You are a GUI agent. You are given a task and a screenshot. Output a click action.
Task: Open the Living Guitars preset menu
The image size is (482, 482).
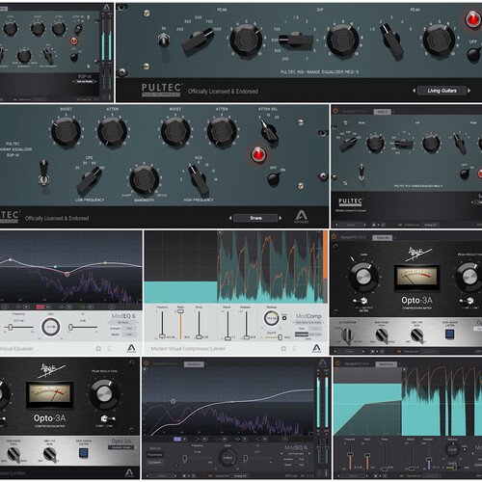[442, 91]
